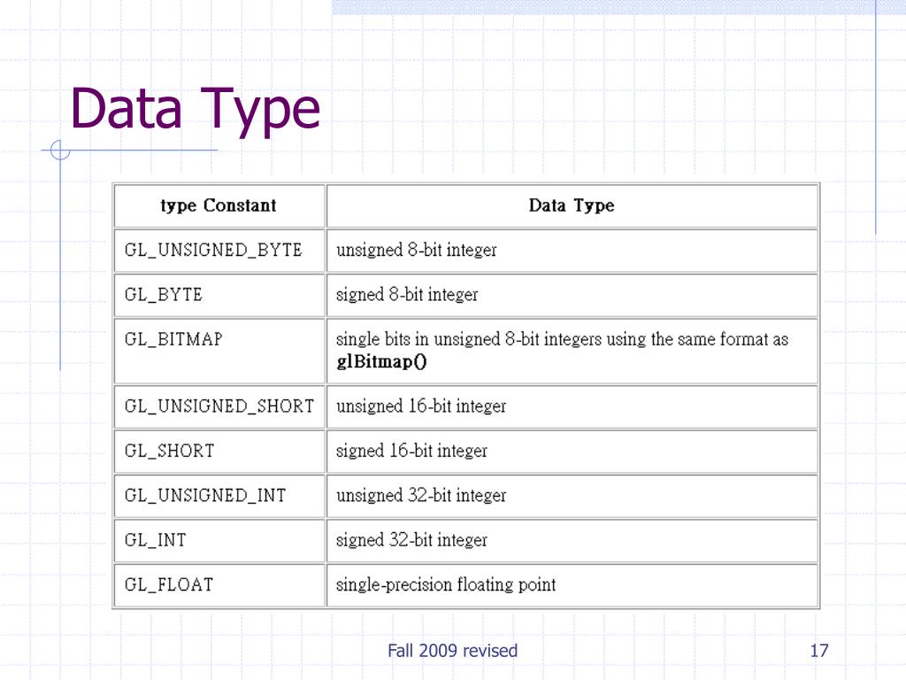The width and height of the screenshot is (906, 680).
Task: Click the "Fall 2009 revised" footer text
Action: coord(452,651)
